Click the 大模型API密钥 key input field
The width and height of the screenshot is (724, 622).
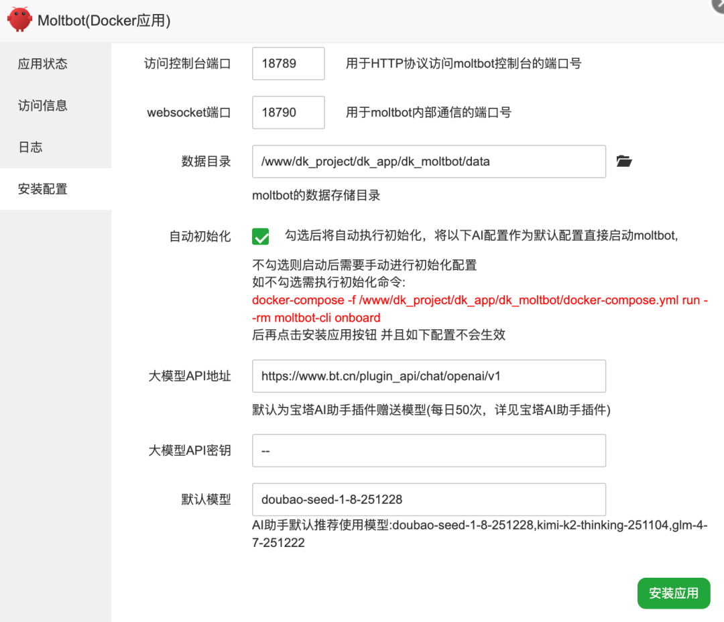[x=428, y=450]
